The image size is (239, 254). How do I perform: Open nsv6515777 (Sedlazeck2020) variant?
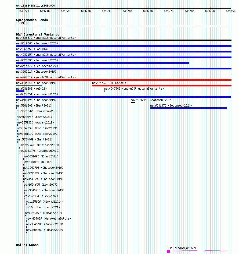pos(37,66)
